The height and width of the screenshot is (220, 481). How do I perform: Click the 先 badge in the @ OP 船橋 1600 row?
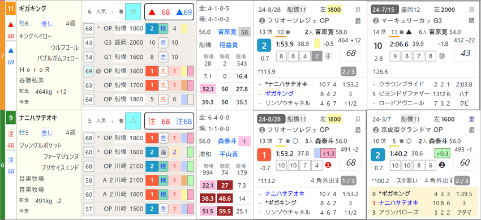[163, 71]
